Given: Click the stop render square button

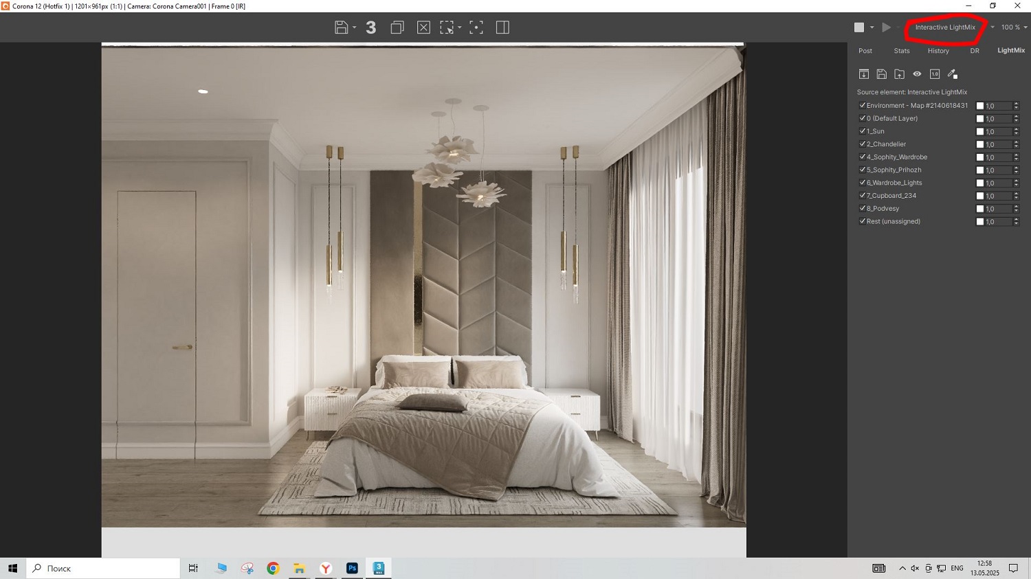Looking at the screenshot, I should (x=859, y=27).
